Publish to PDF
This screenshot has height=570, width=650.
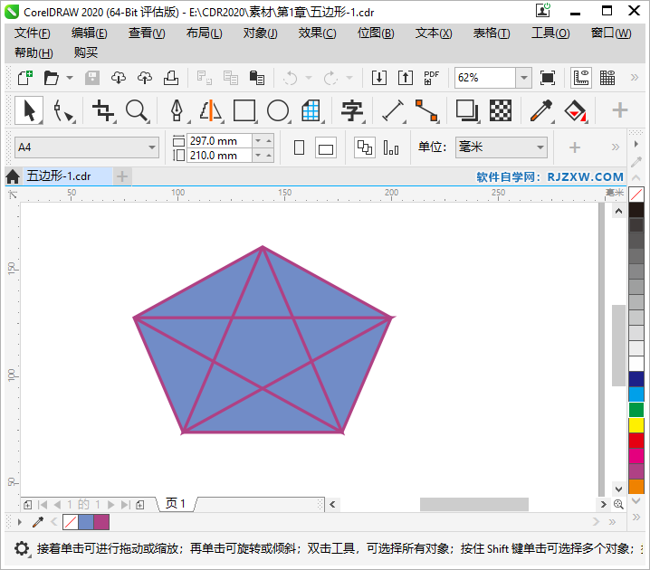coord(431,78)
